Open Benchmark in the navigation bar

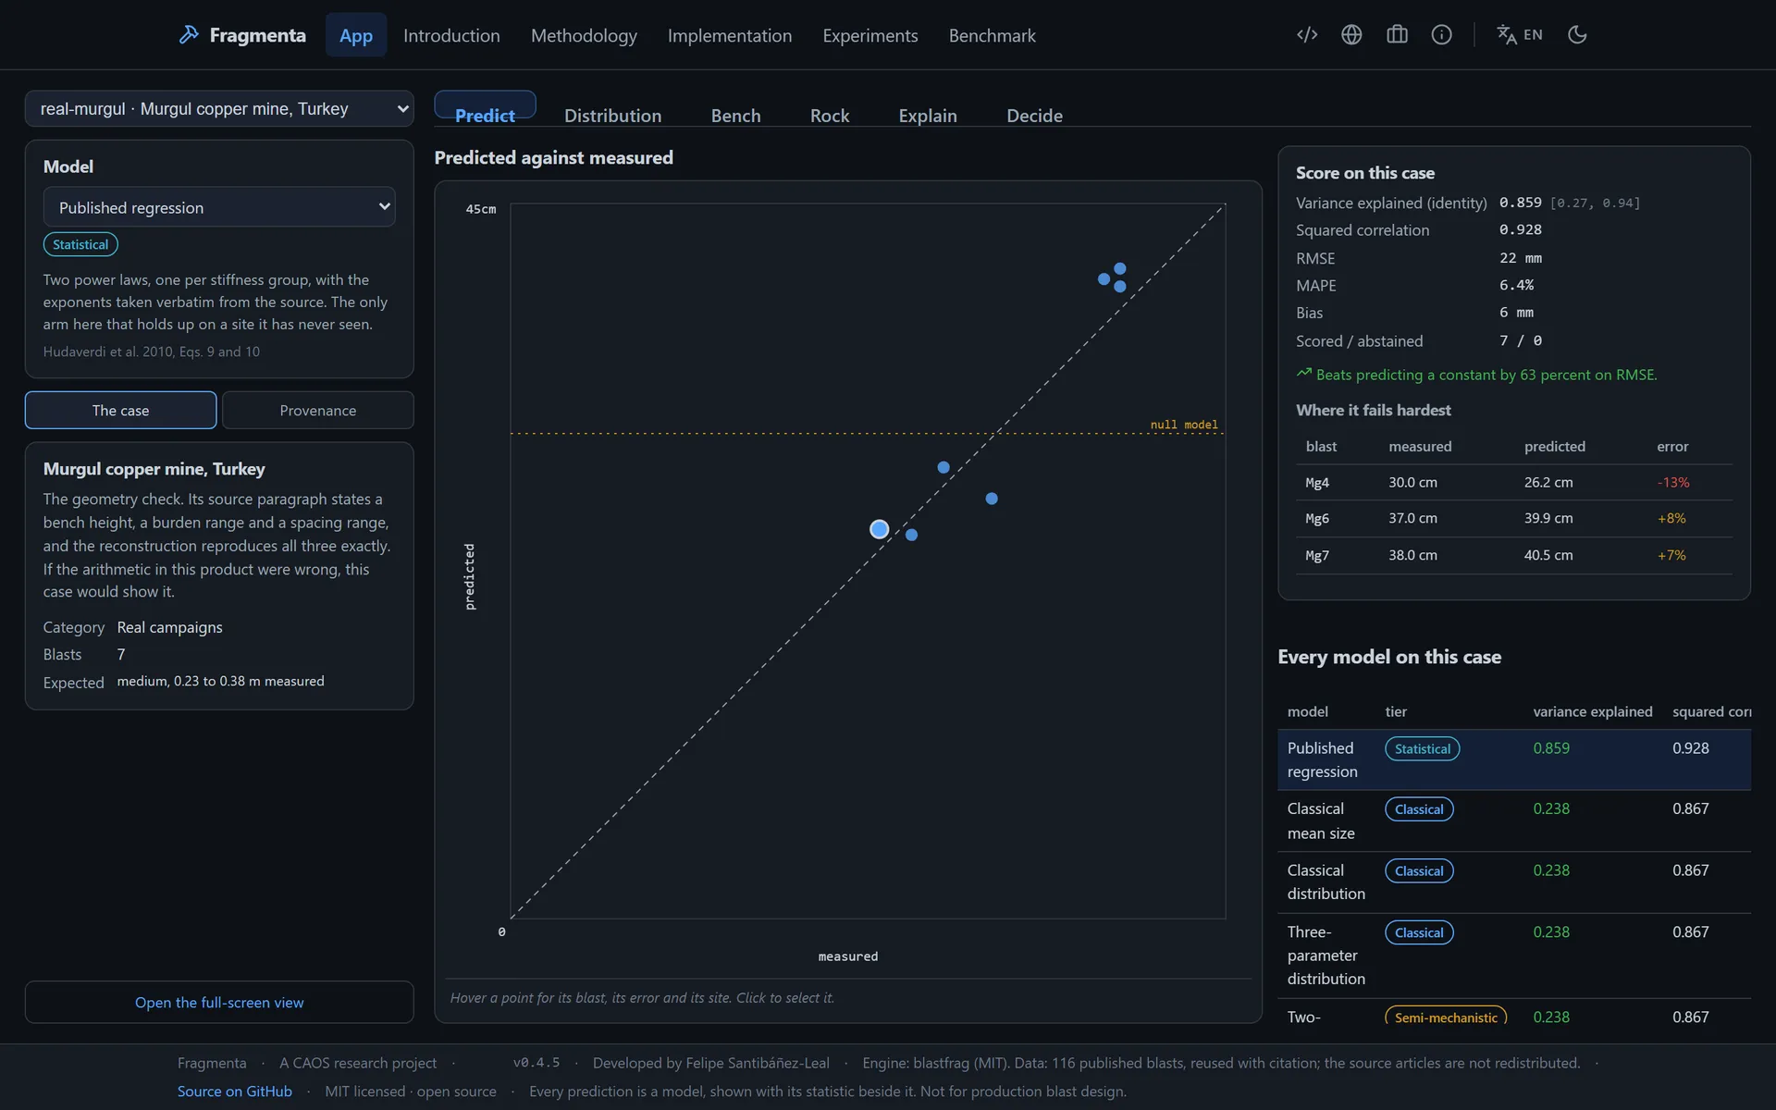[x=993, y=35]
